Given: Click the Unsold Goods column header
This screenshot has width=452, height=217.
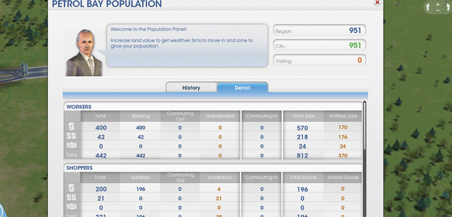Looking at the screenshot, I should (343, 177).
